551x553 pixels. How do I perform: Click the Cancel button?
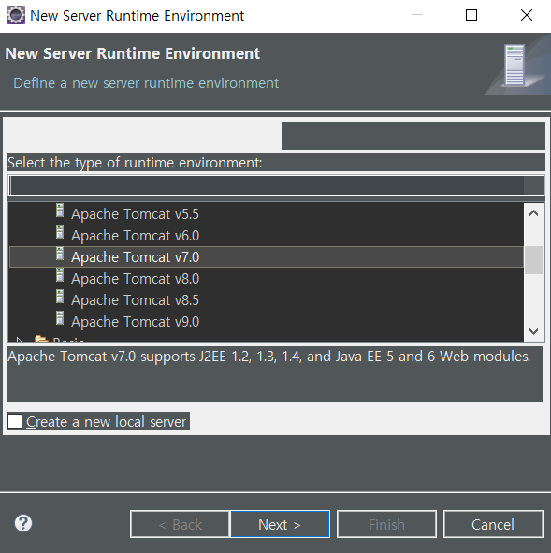(x=493, y=524)
